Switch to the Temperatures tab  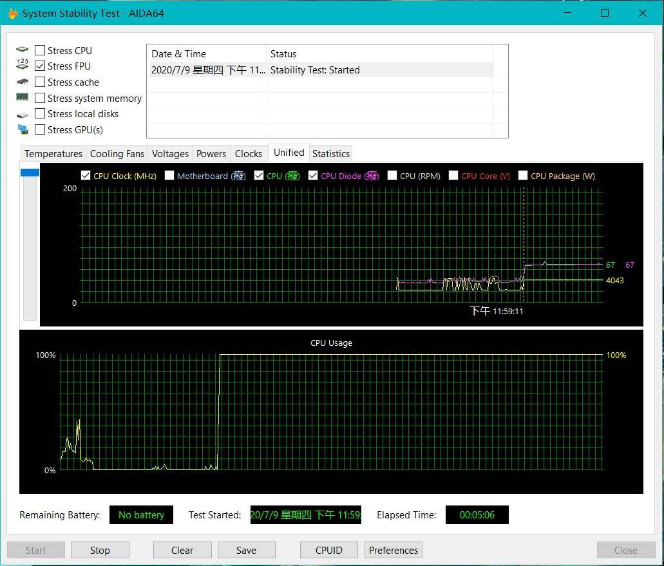click(53, 154)
